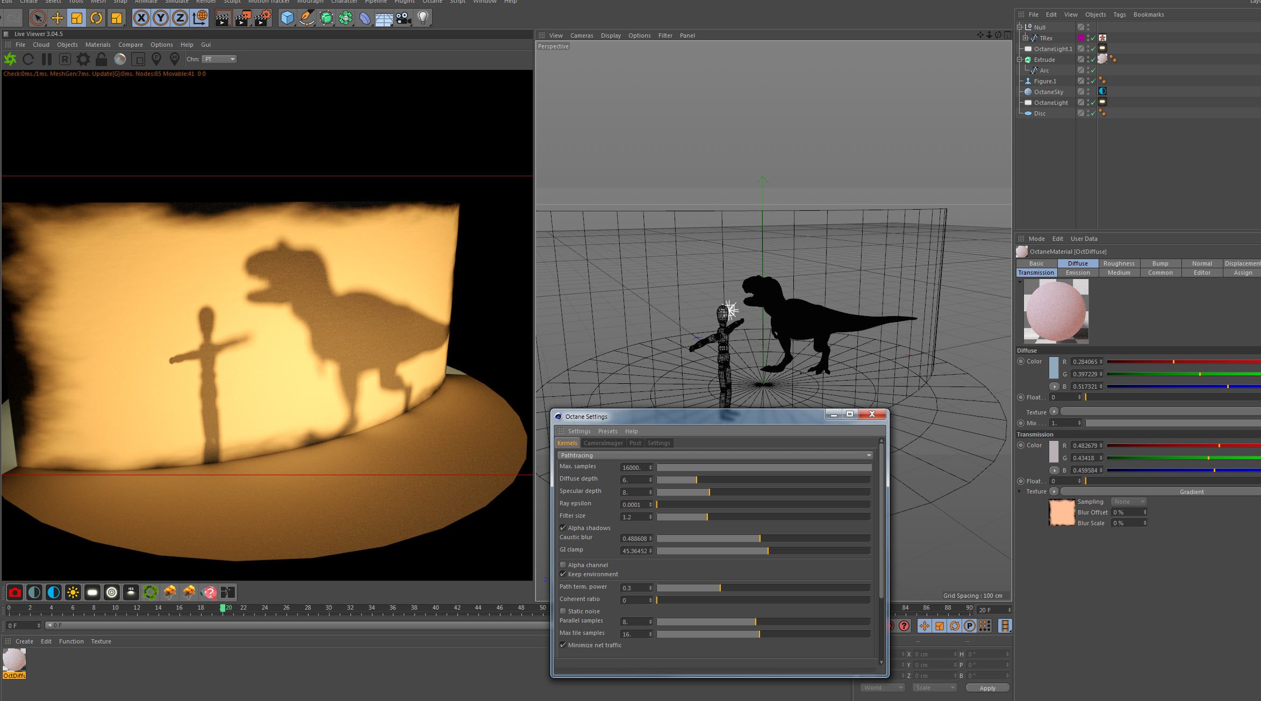Start the Octane render in Live Viewer
1261x701 pixels.
point(10,59)
